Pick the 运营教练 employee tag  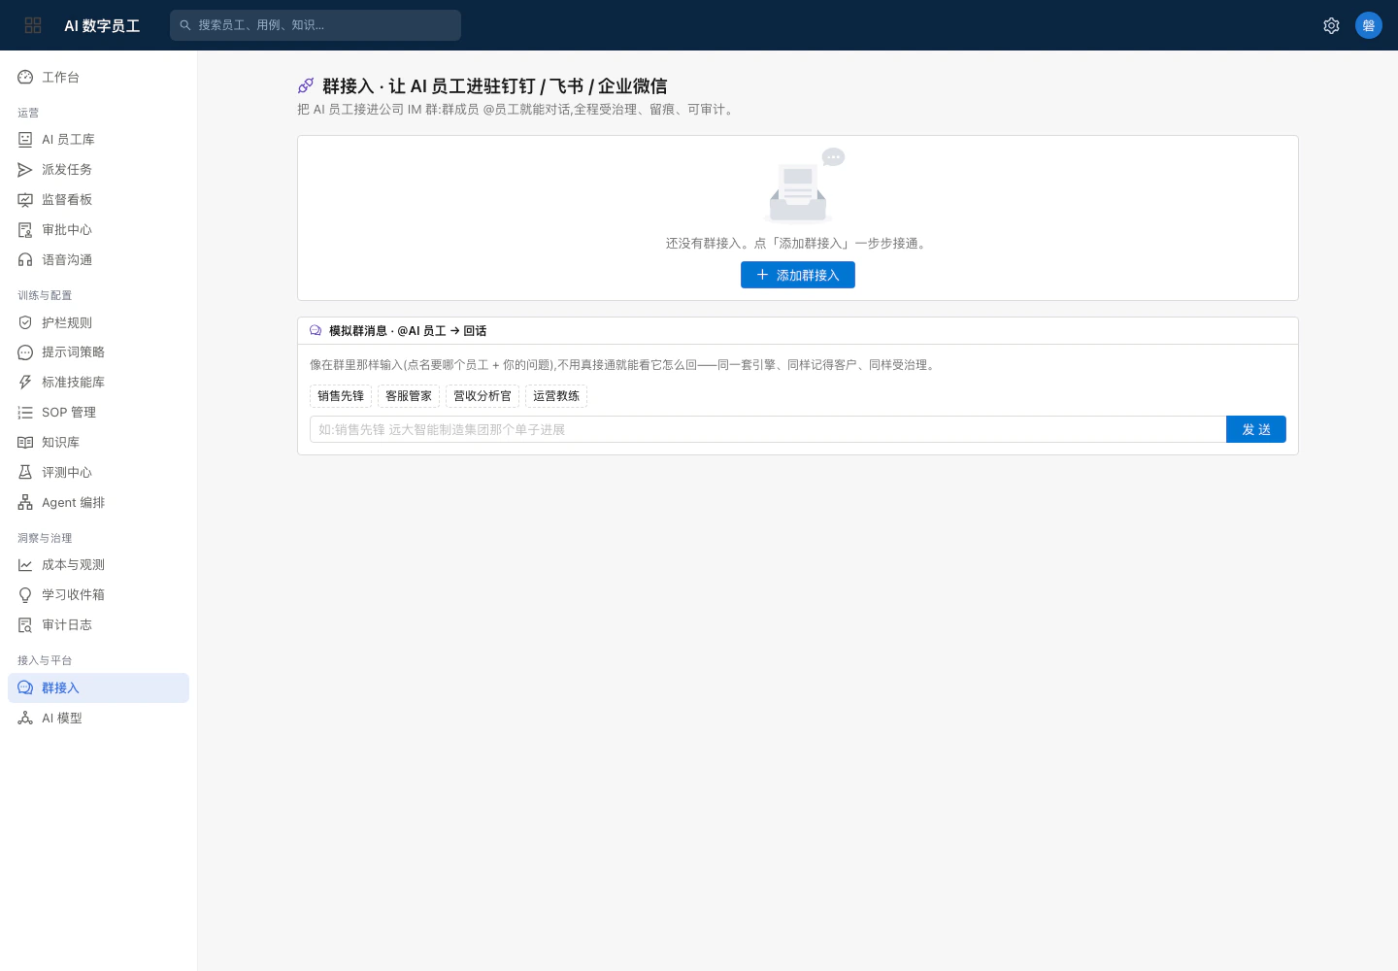[556, 396]
